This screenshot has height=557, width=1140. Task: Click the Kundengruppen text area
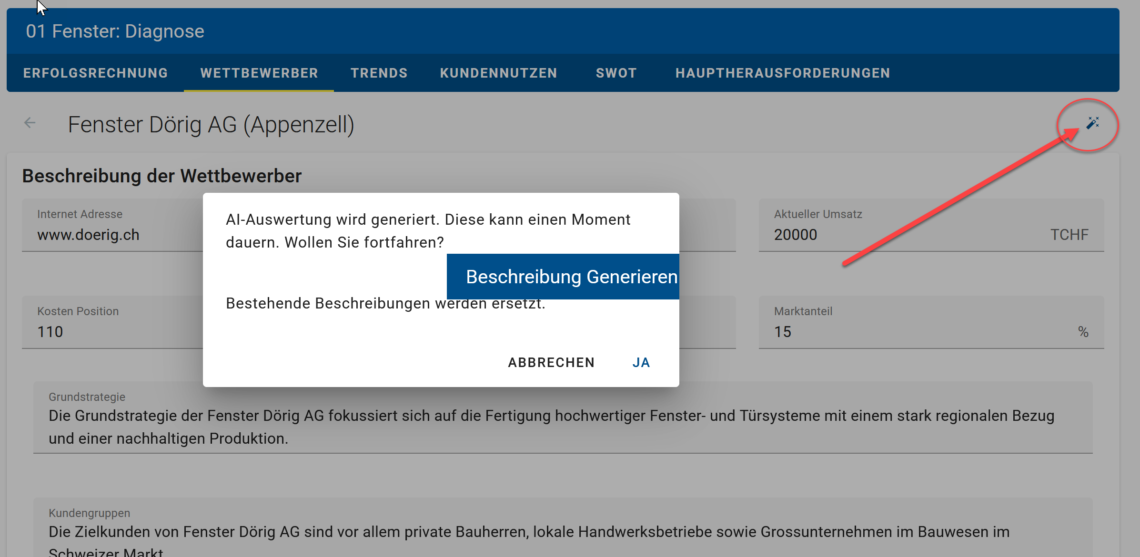pyautogui.click(x=563, y=527)
